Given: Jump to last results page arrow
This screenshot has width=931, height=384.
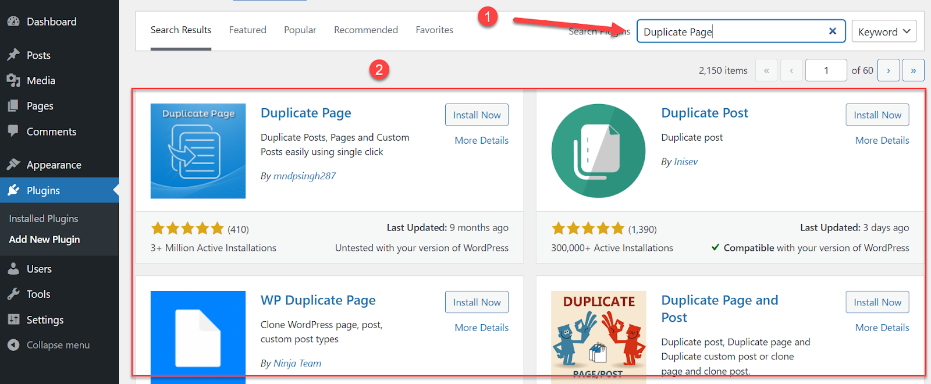Looking at the screenshot, I should click(914, 70).
